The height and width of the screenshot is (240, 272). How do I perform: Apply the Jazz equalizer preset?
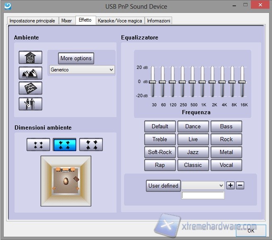click(x=193, y=152)
